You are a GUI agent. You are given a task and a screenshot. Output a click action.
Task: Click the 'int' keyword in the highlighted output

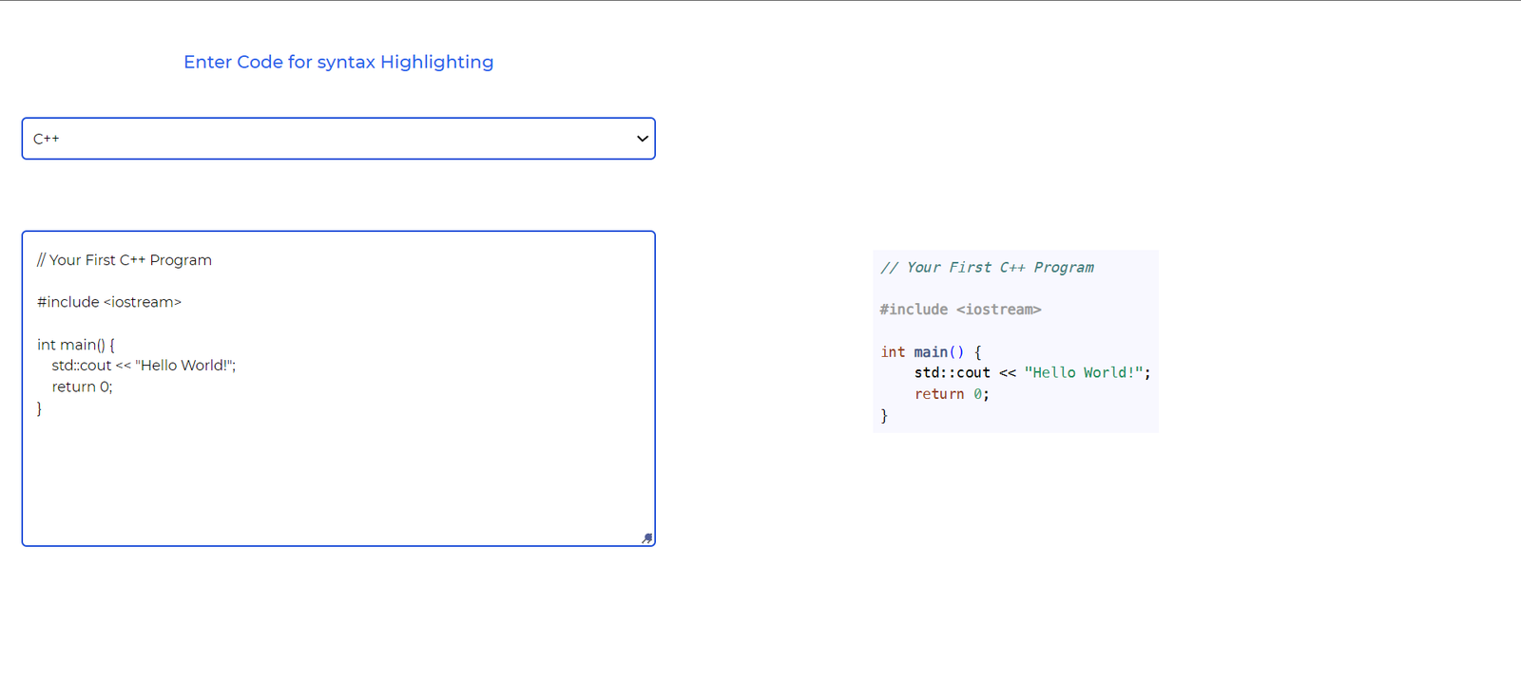[x=893, y=352]
